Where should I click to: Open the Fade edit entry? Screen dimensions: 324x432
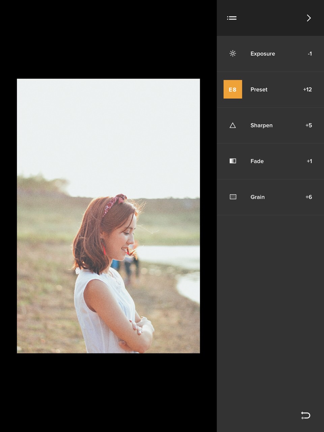270,161
